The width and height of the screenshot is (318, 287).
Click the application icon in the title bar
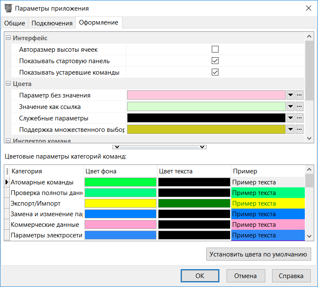(x=8, y=8)
